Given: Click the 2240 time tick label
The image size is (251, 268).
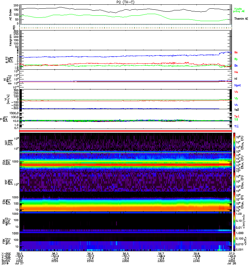Looking at the screenshot, I should pos(90,261).
